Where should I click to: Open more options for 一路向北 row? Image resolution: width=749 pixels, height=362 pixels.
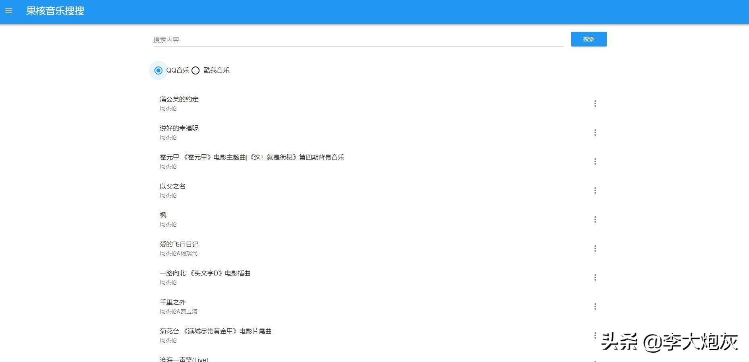pyautogui.click(x=595, y=277)
